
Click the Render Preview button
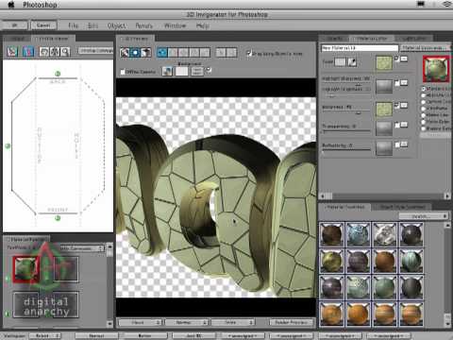coord(292,322)
